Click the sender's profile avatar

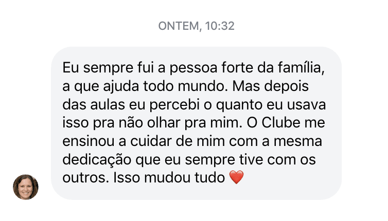(x=26, y=187)
